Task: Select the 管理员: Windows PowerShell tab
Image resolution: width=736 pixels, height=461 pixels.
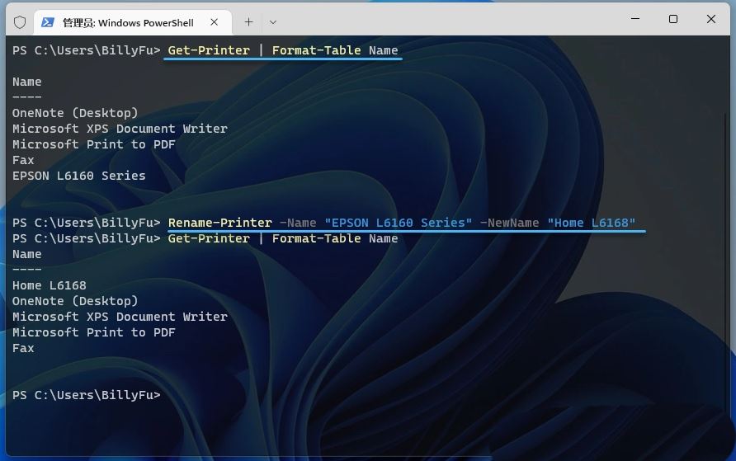Action: (x=133, y=22)
